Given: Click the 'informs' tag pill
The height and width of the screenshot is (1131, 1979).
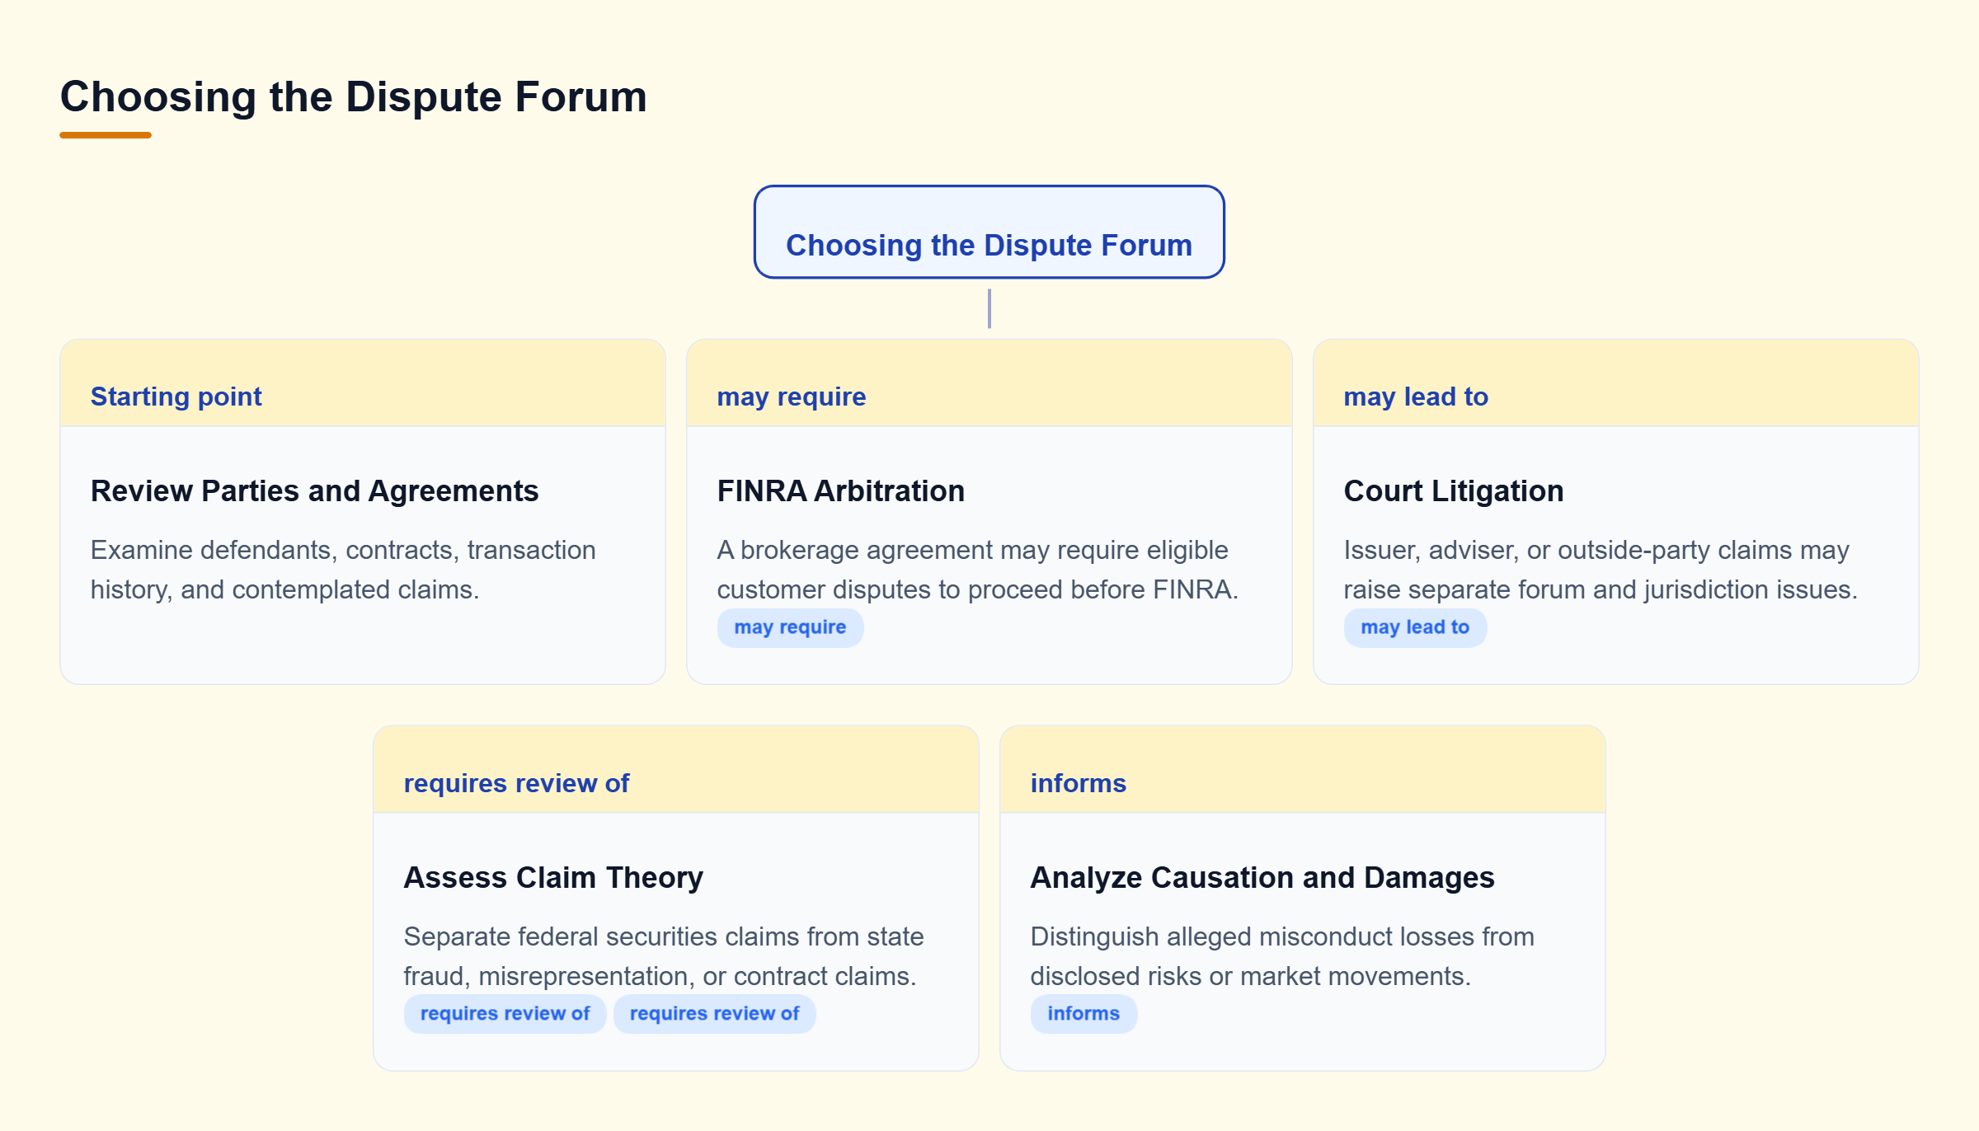Looking at the screenshot, I should tap(1084, 1014).
